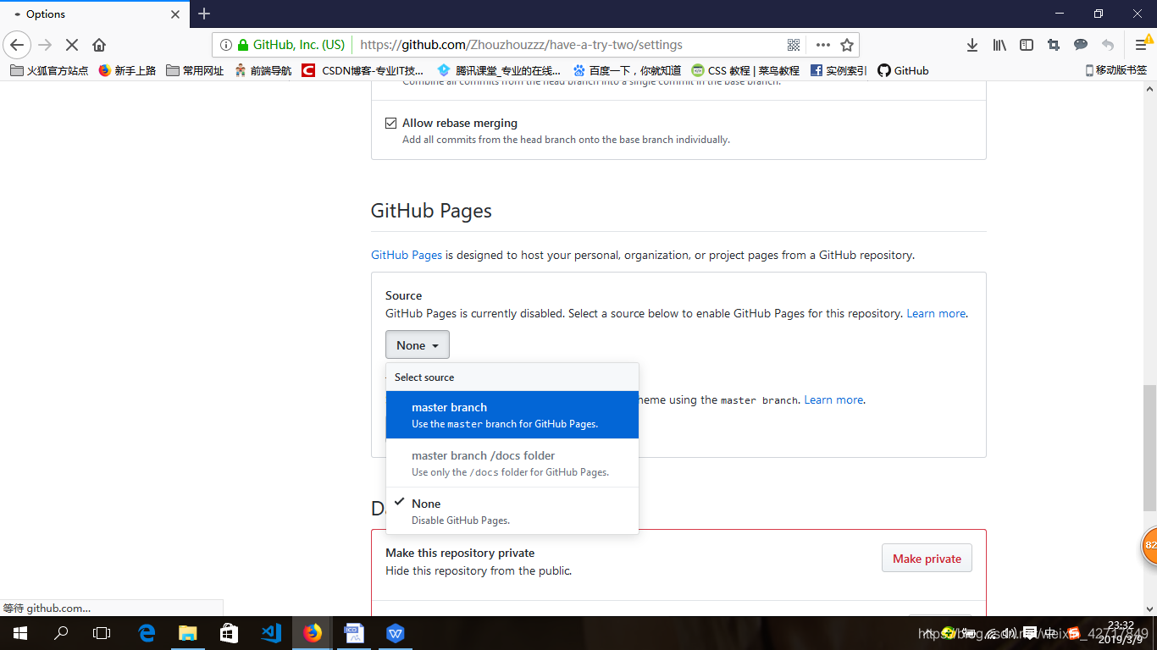Toggle the sidebar view
Screen dimensions: 1157x650
pos(1027,45)
